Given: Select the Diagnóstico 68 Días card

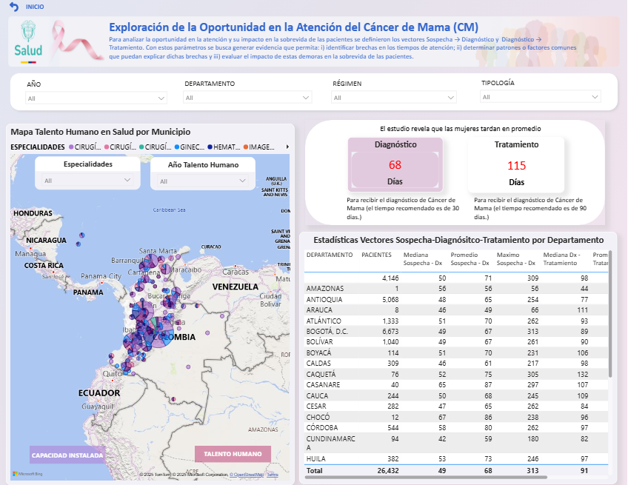Looking at the screenshot, I should click(x=395, y=164).
